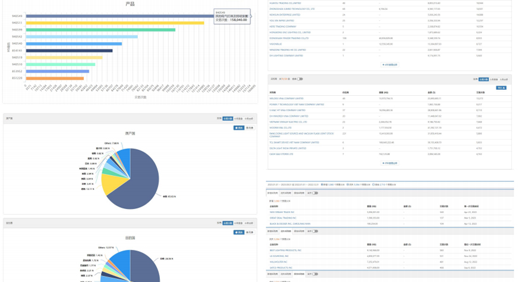
Task: Click the chart view icon button in the destination country panel
Action: 238,233
